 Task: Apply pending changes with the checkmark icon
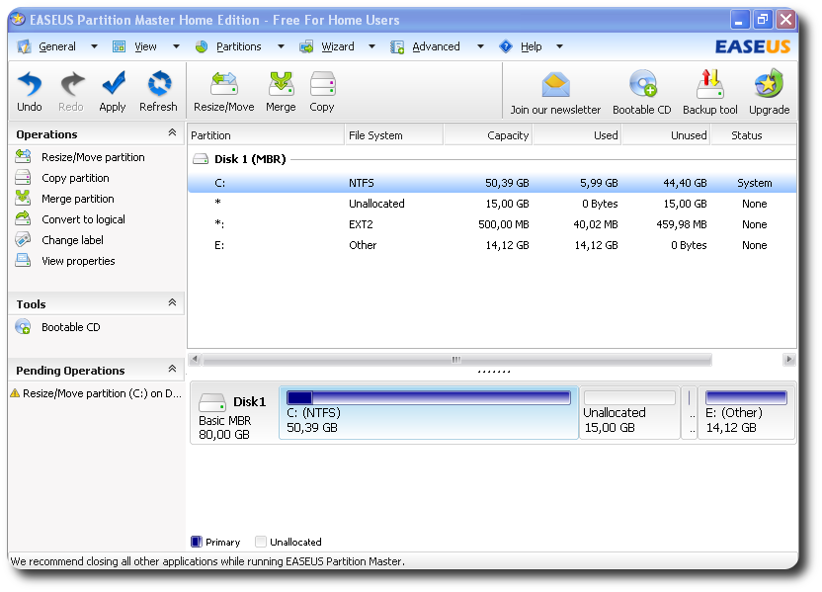click(113, 84)
